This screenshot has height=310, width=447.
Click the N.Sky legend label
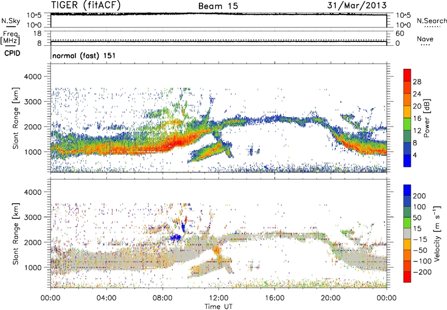click(x=11, y=21)
